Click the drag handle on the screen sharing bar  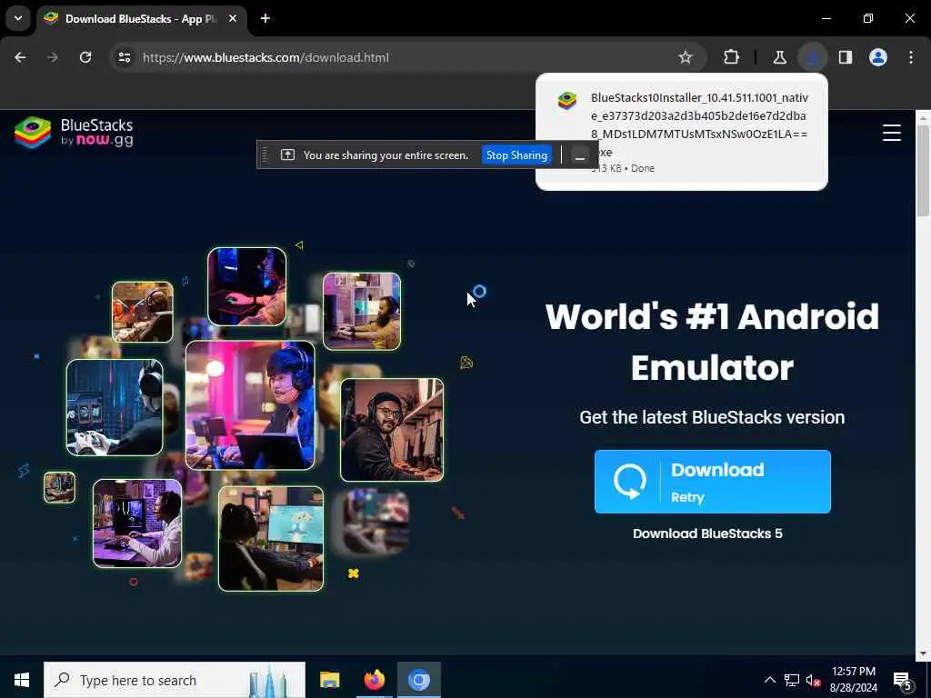[265, 155]
